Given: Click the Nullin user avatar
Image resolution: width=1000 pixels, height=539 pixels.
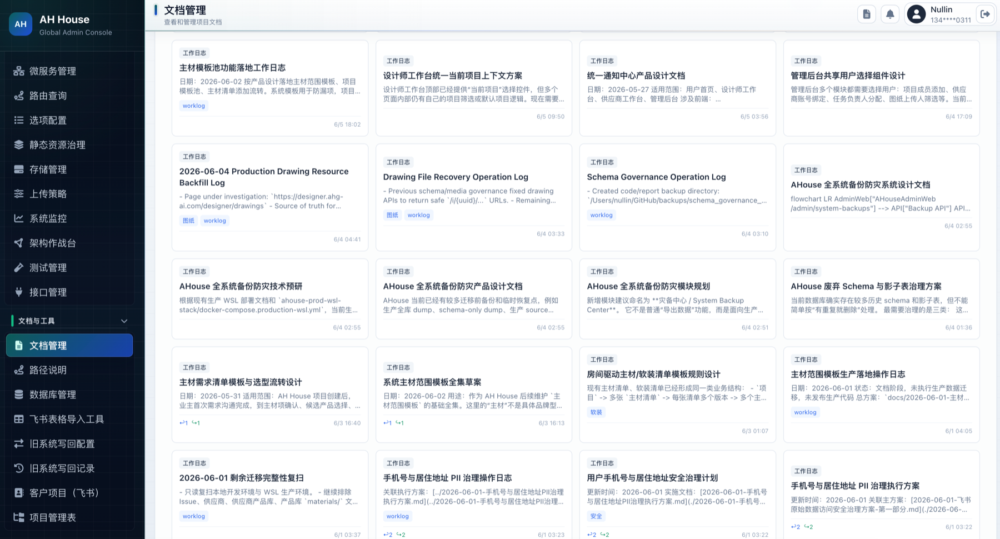Looking at the screenshot, I should pyautogui.click(x=916, y=14).
